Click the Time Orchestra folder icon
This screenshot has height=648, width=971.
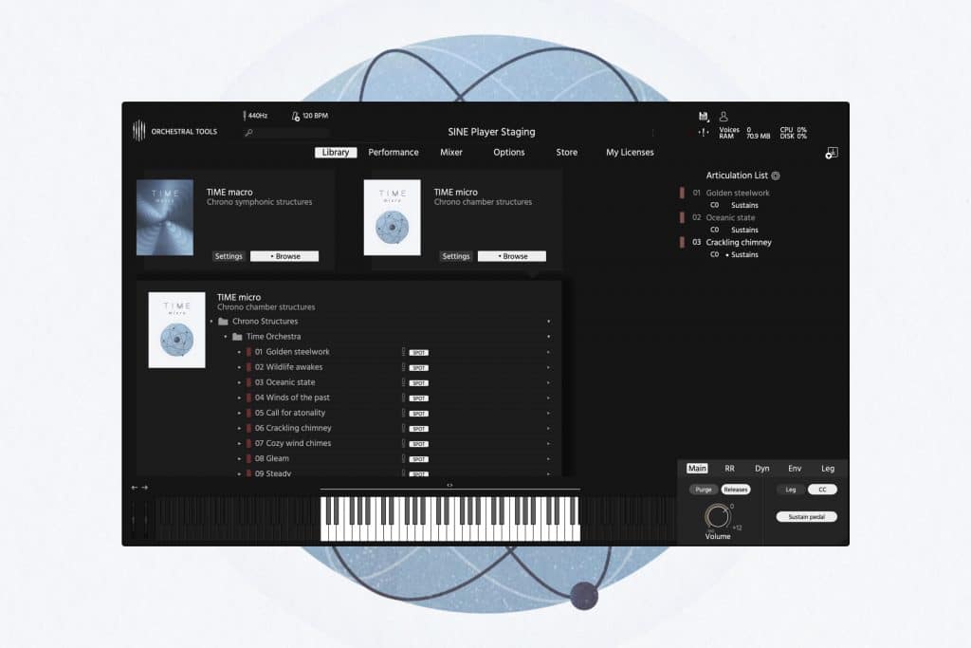(x=237, y=337)
